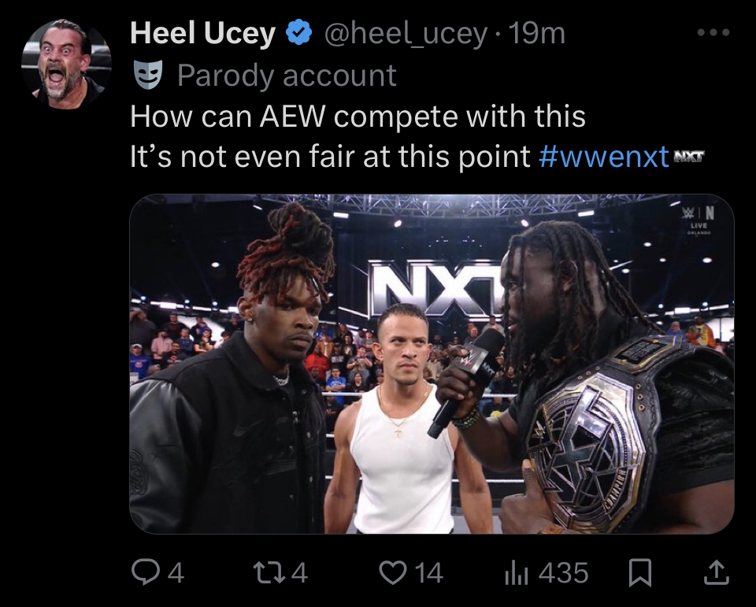
Task: Expand the attached NXT ring photo
Action: coord(432,364)
